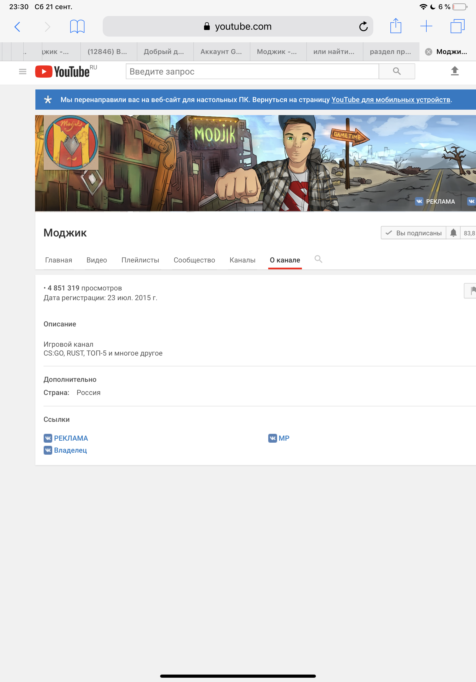Switch to the раздел пр… tab
Screen dimensions: 476x682
391,52
